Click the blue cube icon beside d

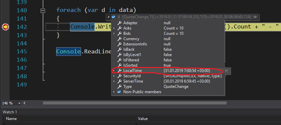(x=113, y=17)
